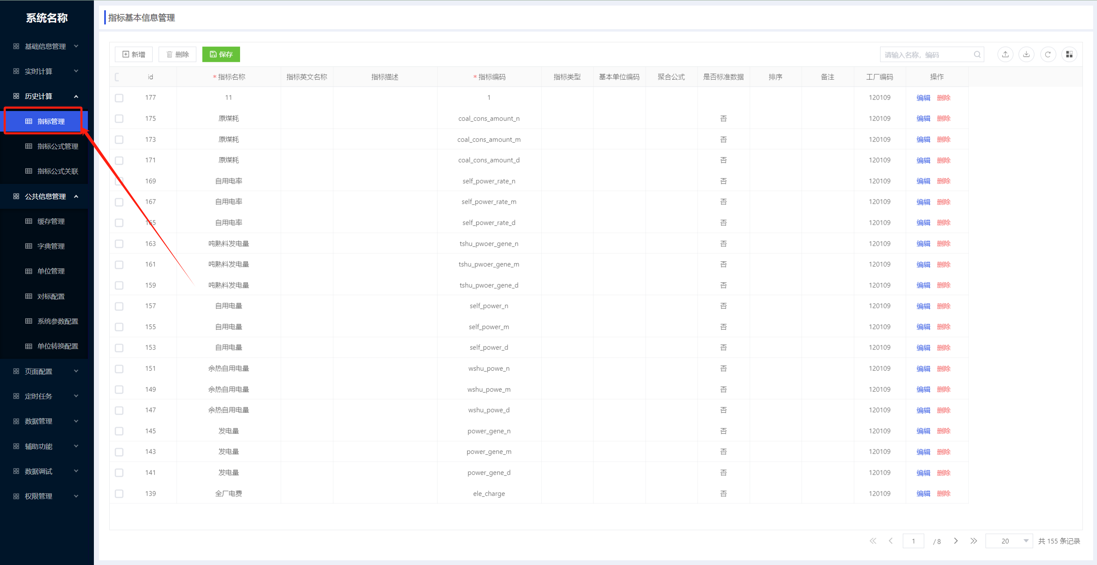Jump to the last page
The width and height of the screenshot is (1097, 565).
coord(974,541)
